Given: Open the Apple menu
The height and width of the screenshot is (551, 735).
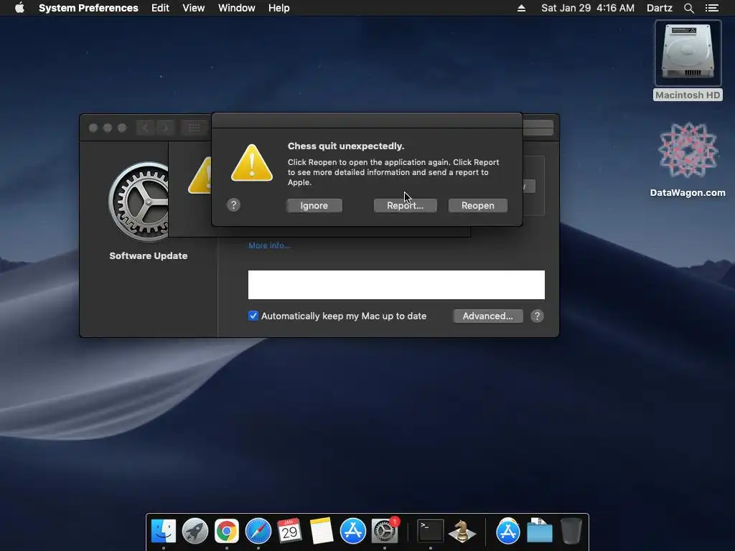Looking at the screenshot, I should [x=19, y=8].
